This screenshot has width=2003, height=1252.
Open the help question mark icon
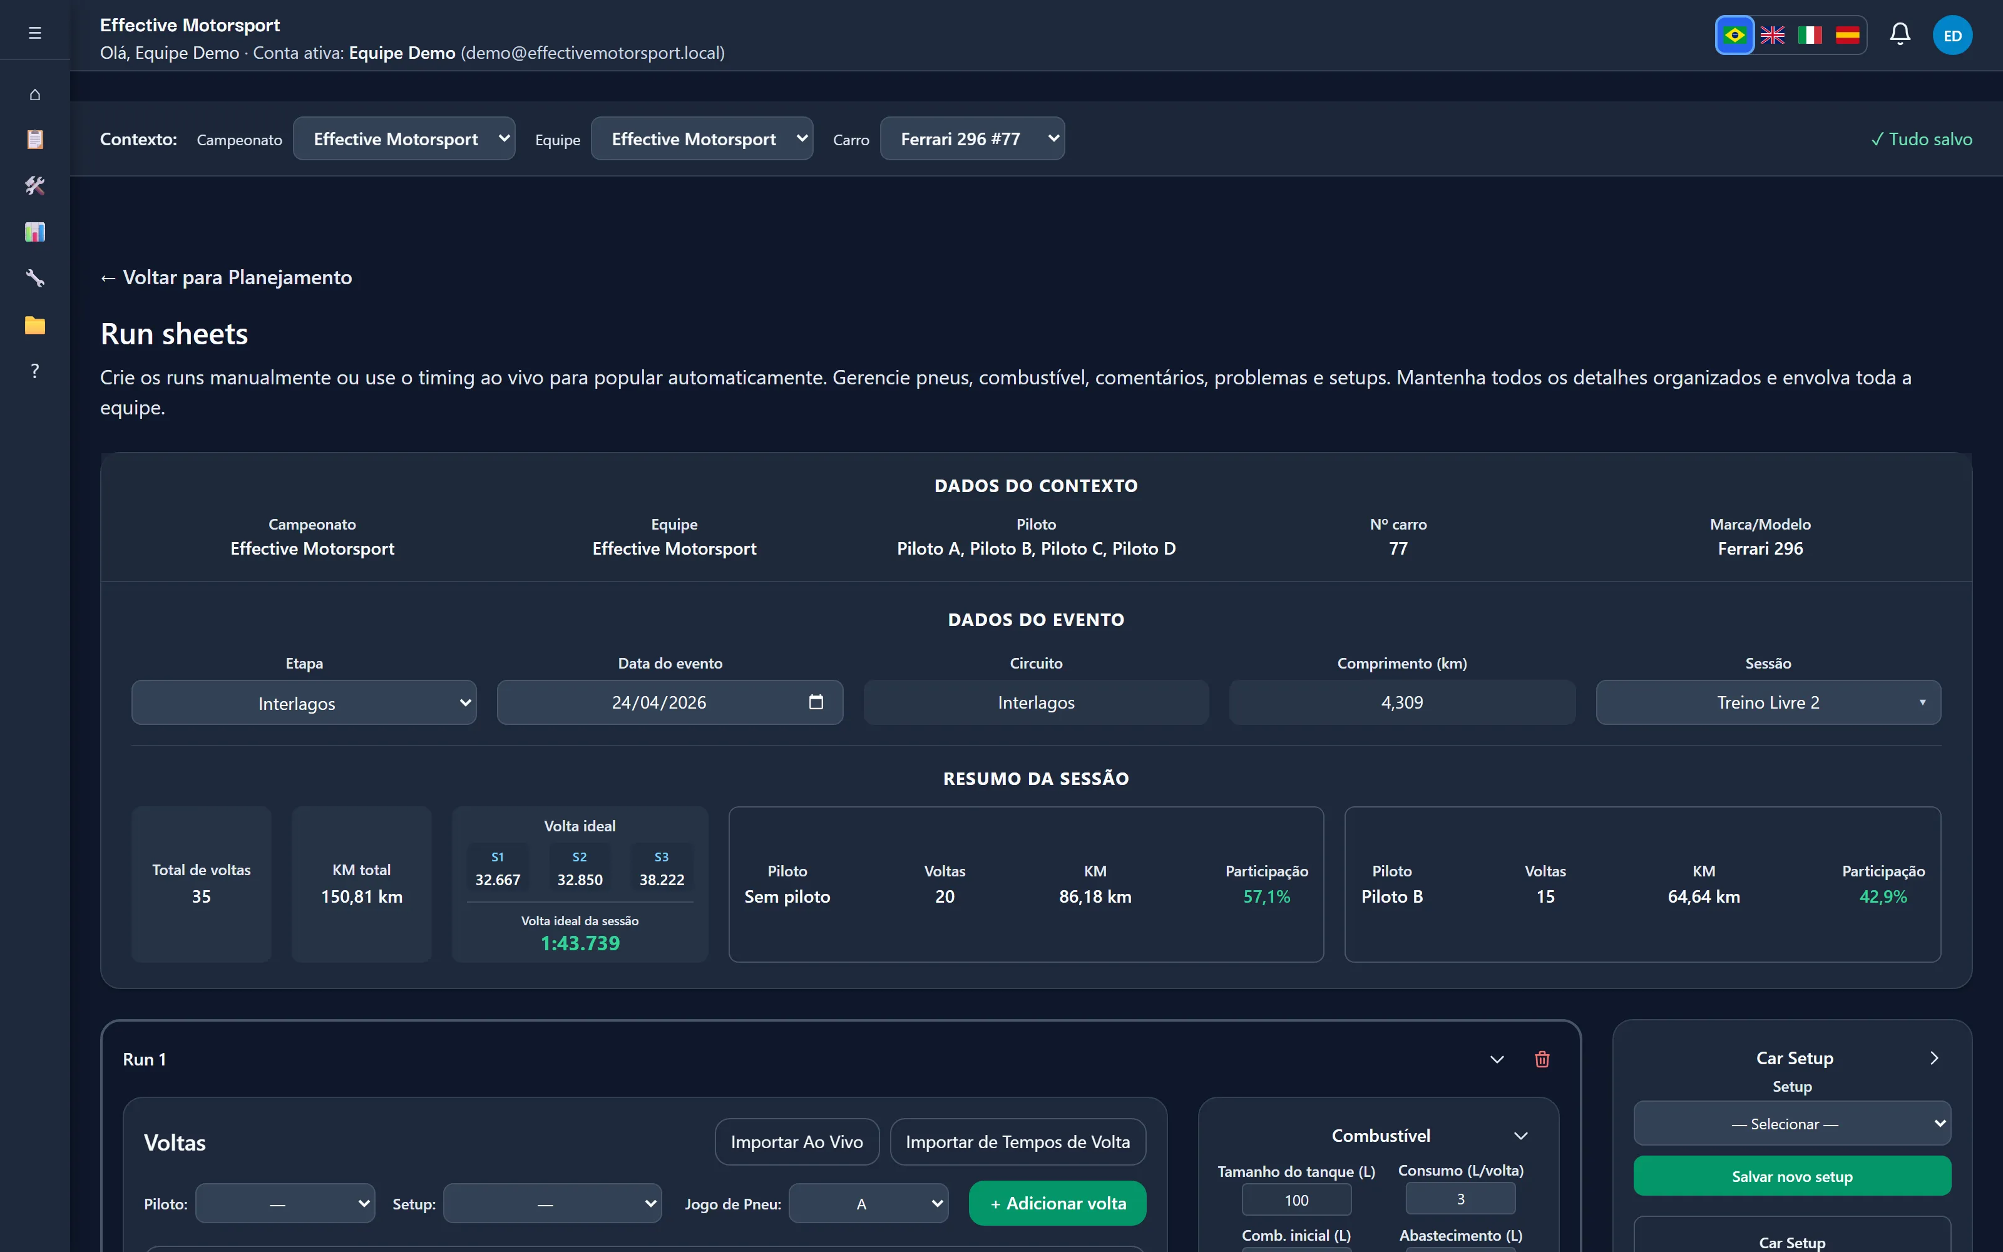pos(35,371)
